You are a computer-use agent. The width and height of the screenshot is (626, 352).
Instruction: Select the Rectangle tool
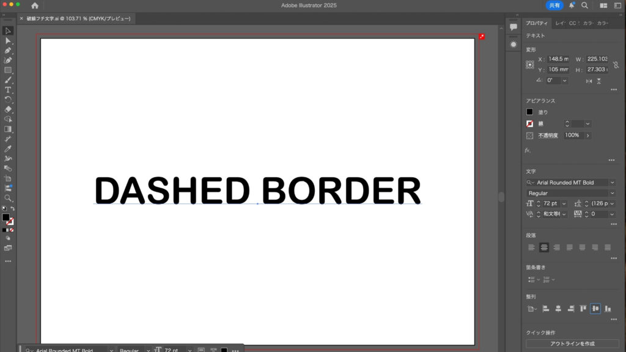8,70
